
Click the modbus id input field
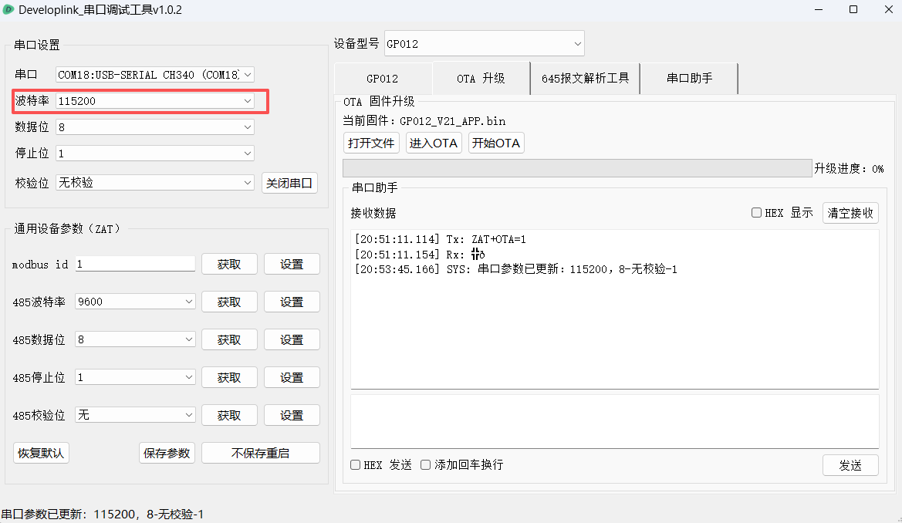[x=135, y=264]
